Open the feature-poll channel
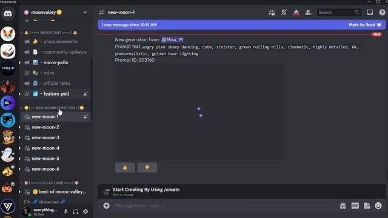388x218 pixels. coord(56,94)
